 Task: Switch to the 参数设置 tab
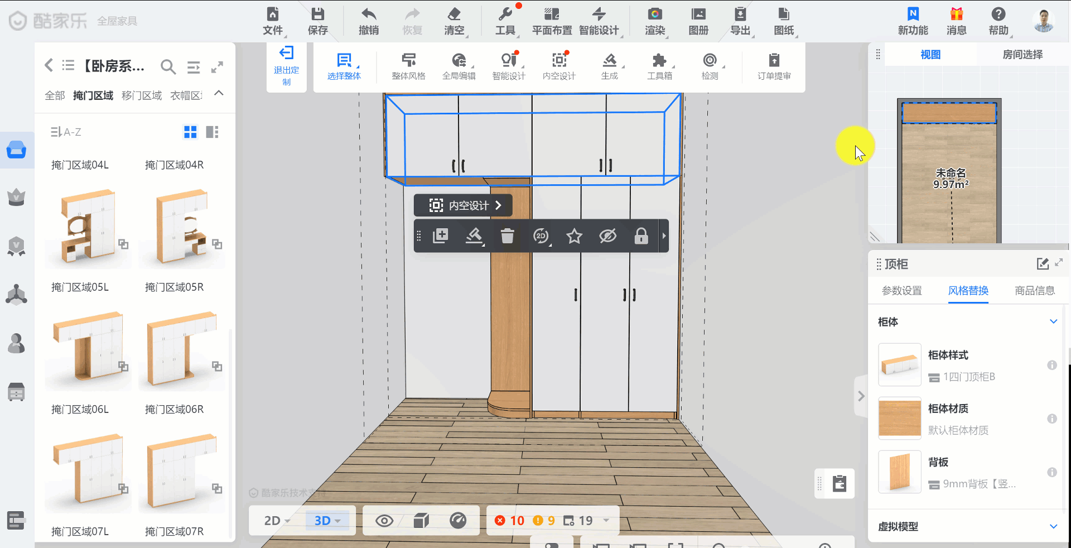(901, 291)
